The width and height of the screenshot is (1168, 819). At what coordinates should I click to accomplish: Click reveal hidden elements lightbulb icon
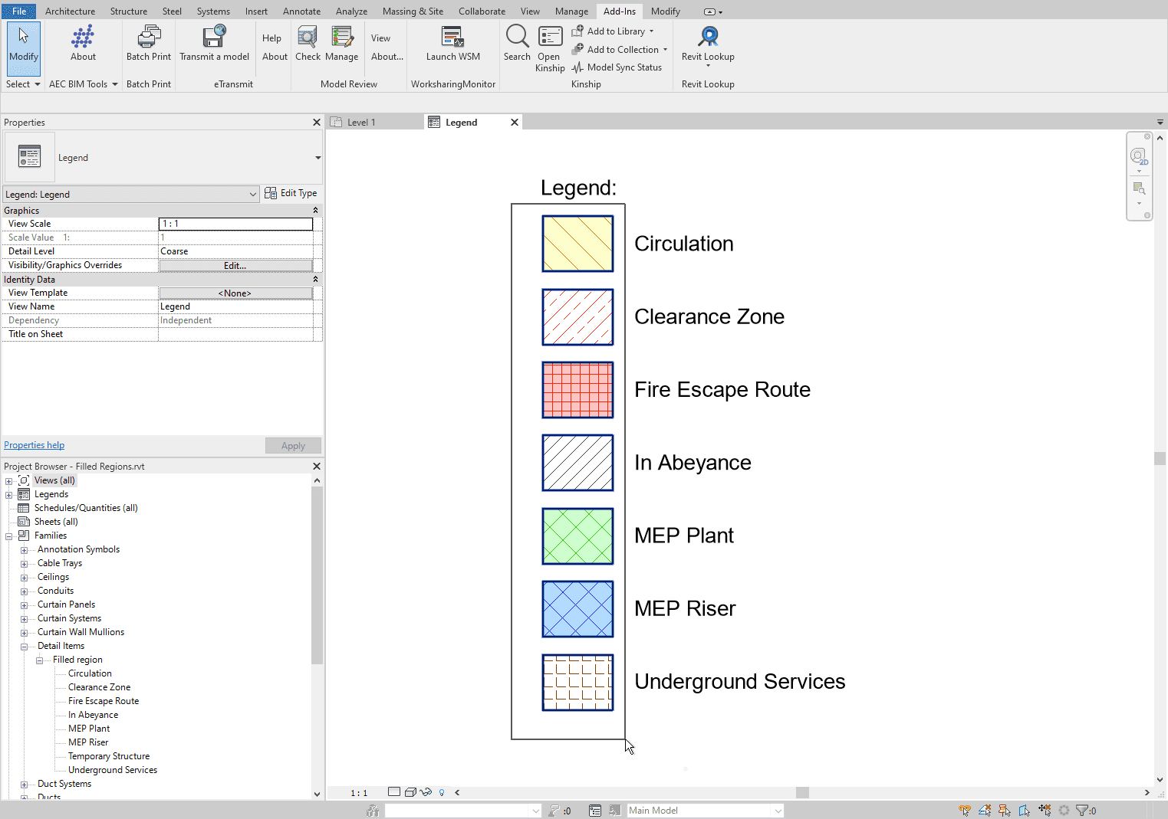point(442,792)
